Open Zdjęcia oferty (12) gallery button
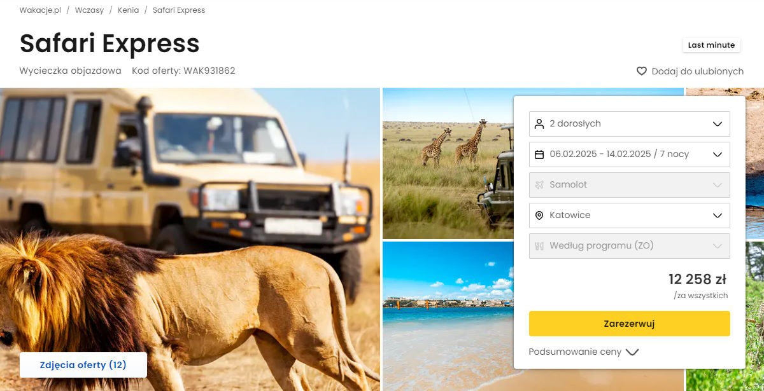Viewport: 764px width, 391px height. tap(83, 365)
